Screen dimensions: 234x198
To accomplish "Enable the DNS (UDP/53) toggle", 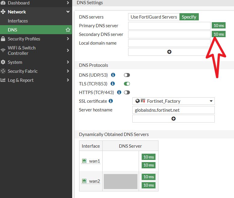I will pos(127,75).
